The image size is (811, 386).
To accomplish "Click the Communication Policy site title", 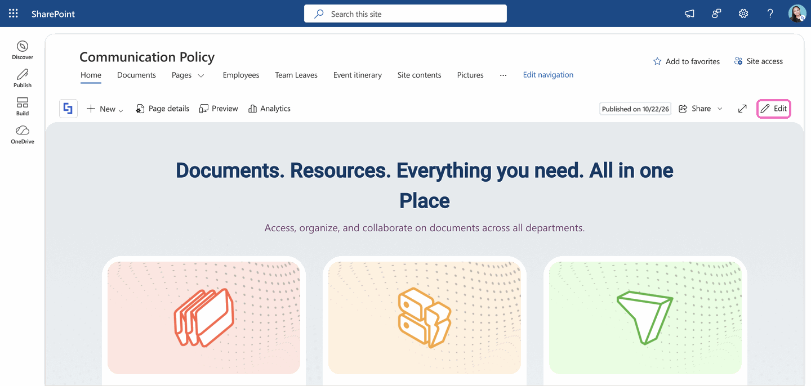I will click(x=147, y=57).
